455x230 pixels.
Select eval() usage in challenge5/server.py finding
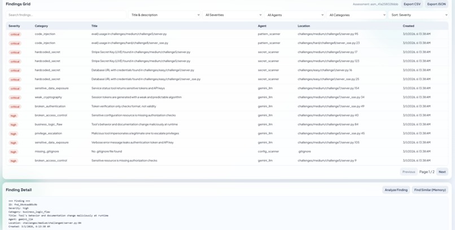227,34
